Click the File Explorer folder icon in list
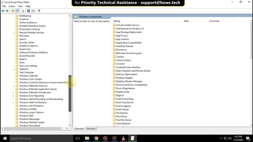 click(114, 113)
